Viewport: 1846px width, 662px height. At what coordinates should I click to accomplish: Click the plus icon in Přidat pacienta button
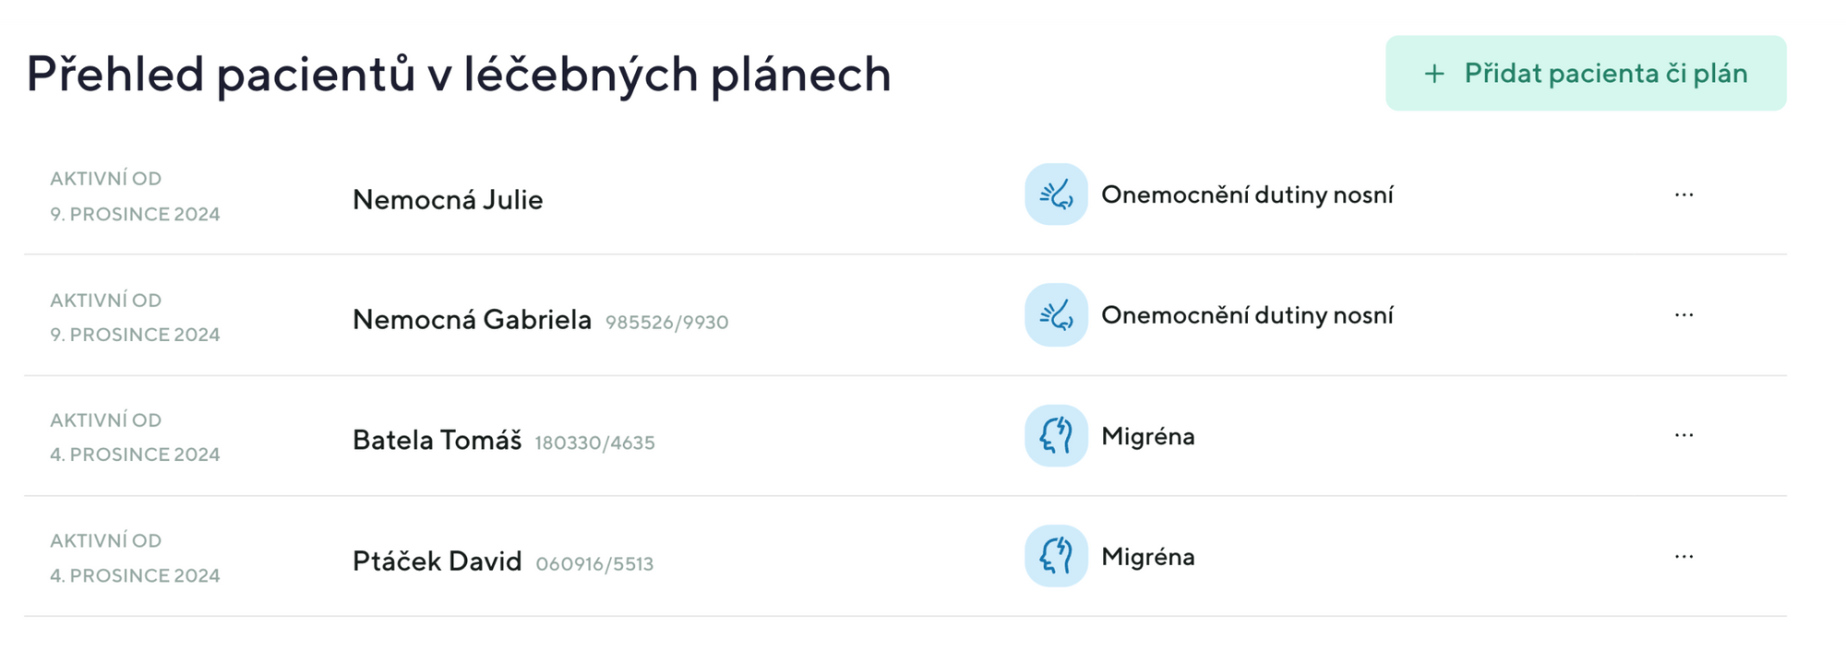point(1433,74)
